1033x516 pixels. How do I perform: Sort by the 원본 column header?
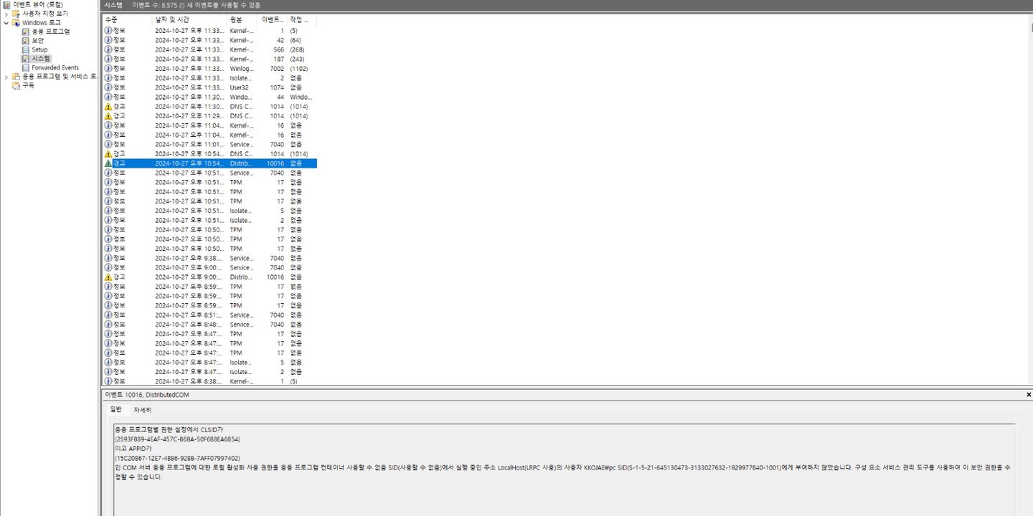[x=242, y=19]
